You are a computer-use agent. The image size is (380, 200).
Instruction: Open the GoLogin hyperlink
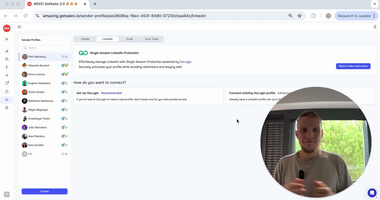pyautogui.click(x=185, y=62)
